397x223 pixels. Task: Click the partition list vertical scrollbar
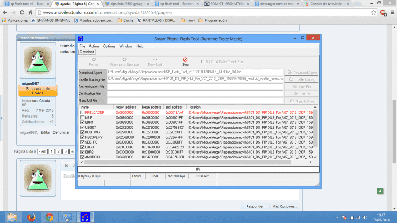[x=315, y=128]
